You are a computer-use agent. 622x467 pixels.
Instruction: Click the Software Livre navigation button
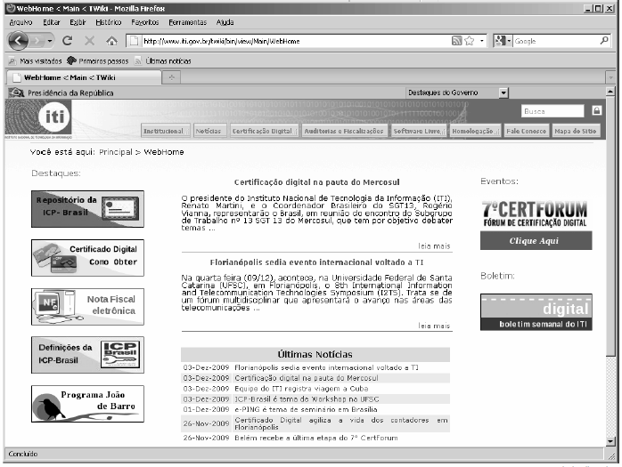[418, 131]
